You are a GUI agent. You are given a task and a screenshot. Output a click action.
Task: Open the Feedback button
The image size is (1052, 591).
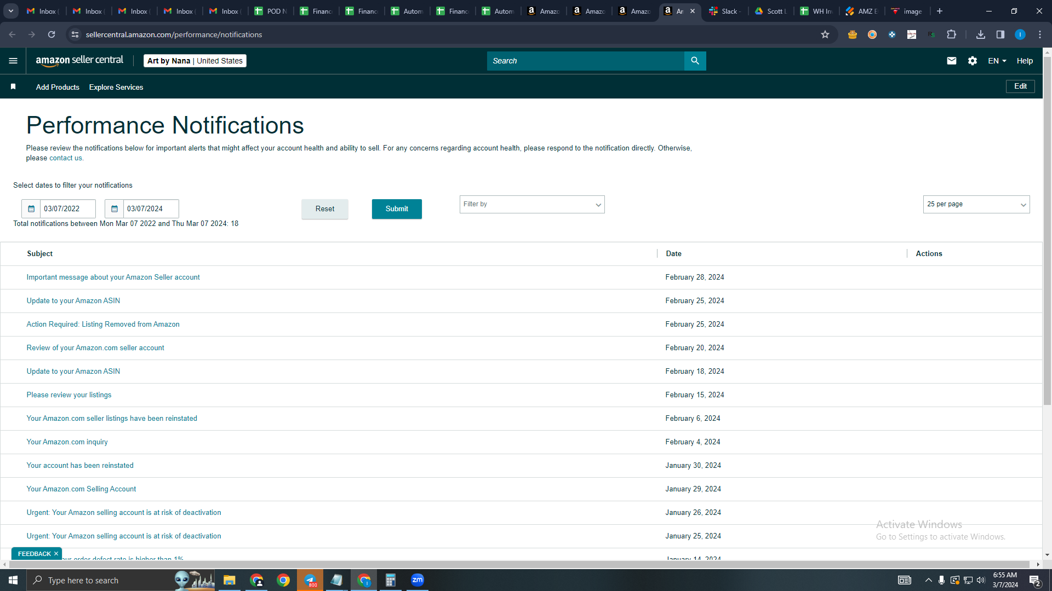34,554
